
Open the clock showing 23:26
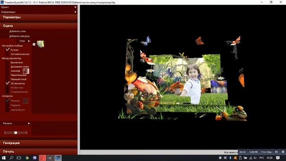point(269,158)
